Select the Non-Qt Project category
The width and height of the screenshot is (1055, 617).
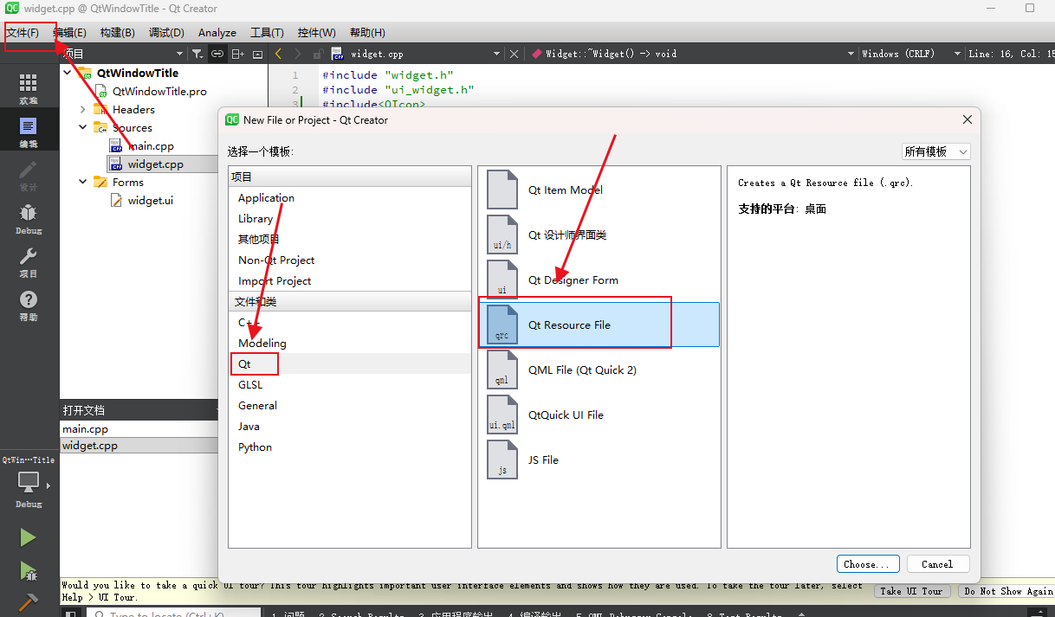[x=350, y=260]
